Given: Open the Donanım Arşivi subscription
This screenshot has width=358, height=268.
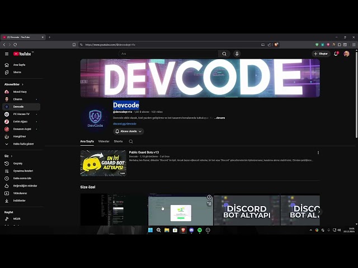Looking at the screenshot, I should coord(21,129).
